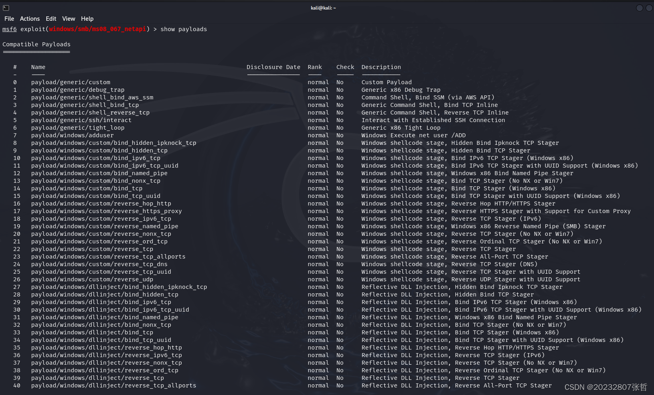Open the Actions menu
This screenshot has height=395, width=654.
(30, 19)
